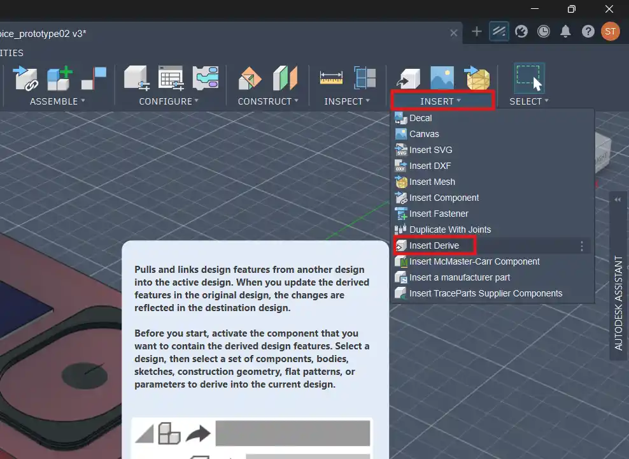Open the job status globe icon
Screen dimensions: 629x459
point(521,31)
